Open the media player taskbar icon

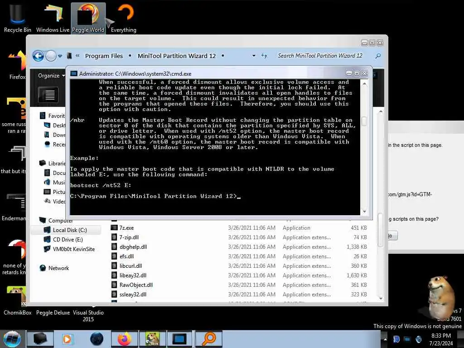tap(67, 339)
